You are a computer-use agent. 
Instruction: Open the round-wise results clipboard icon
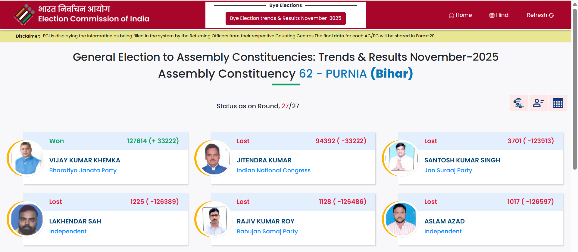click(519, 103)
